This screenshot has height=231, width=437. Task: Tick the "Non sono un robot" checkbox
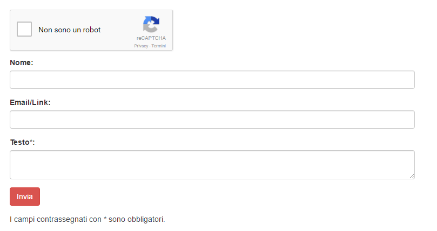[x=24, y=29]
